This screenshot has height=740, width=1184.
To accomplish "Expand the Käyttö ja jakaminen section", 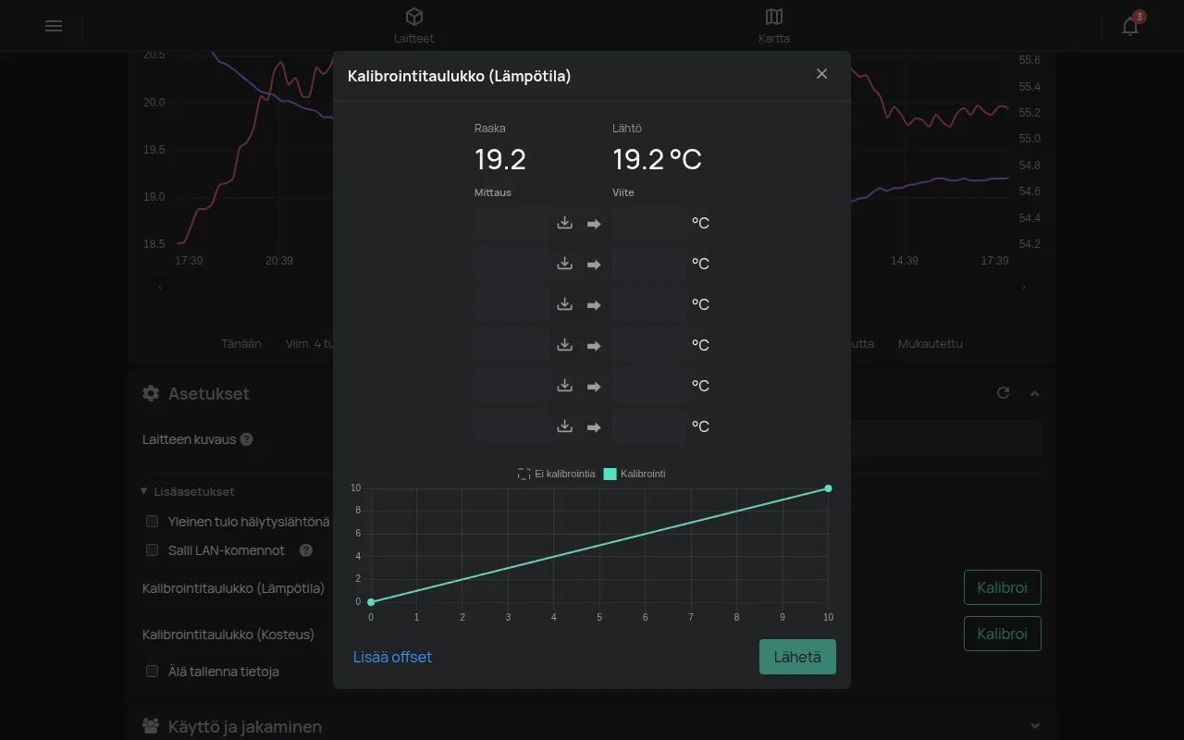I will coord(1035,726).
